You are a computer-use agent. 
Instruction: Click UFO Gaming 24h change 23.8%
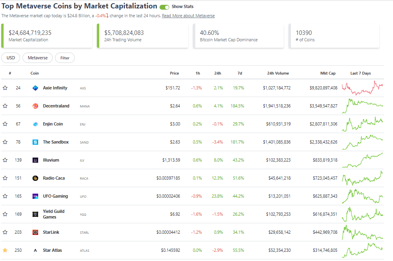tap(217, 196)
